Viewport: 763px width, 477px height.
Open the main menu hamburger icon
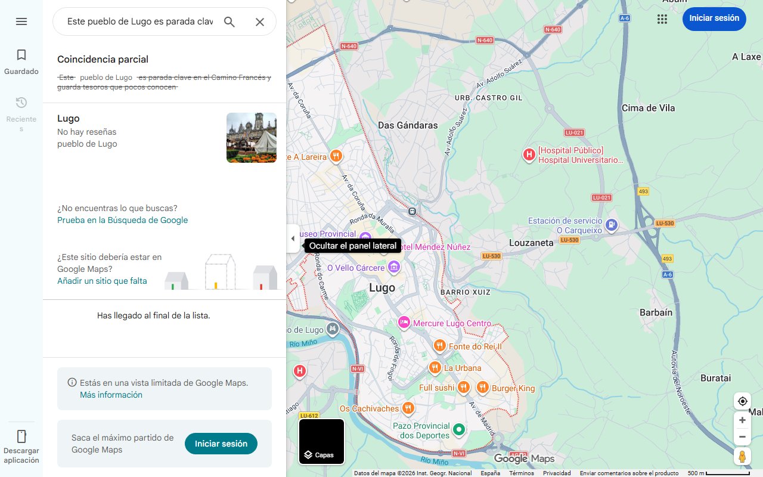tap(21, 21)
